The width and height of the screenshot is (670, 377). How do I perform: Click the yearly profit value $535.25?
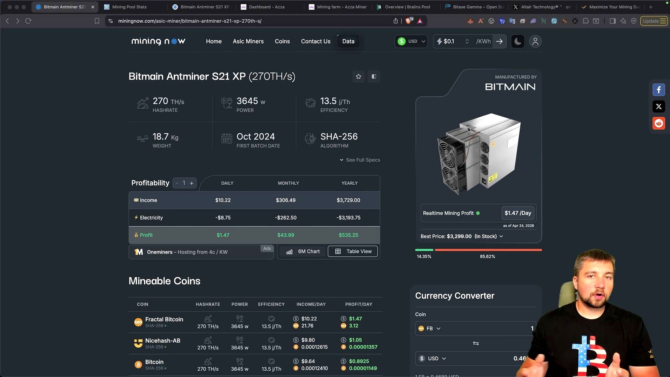(348, 235)
